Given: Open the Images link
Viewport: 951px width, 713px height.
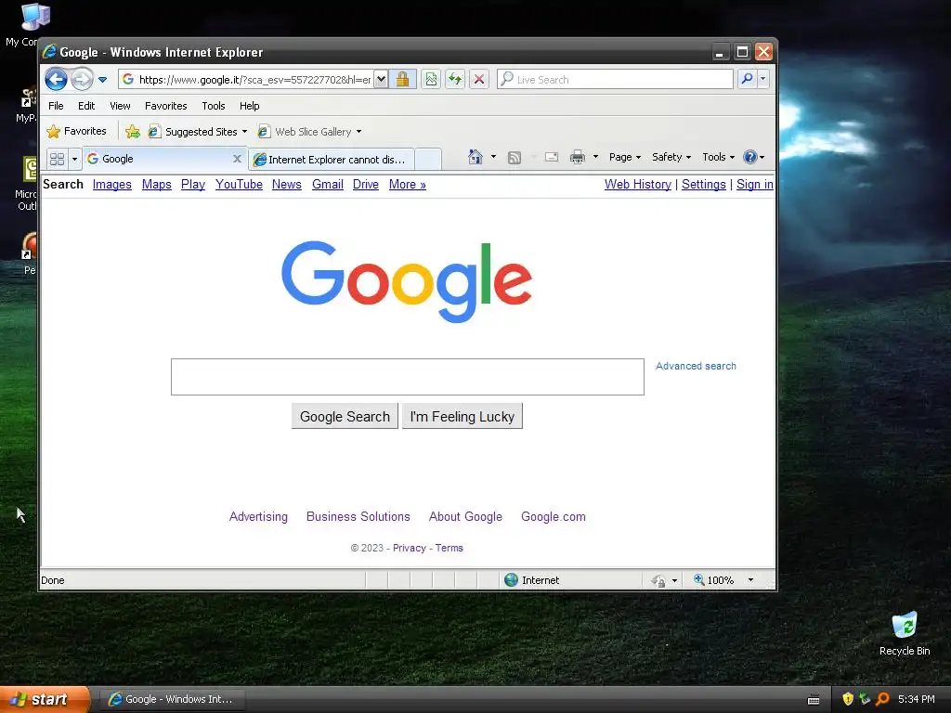Looking at the screenshot, I should pos(112,185).
